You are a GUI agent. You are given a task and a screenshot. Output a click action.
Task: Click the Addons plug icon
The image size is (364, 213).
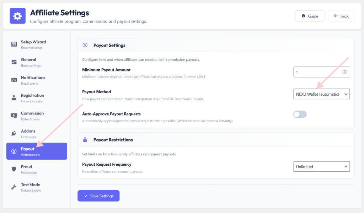click(x=14, y=134)
